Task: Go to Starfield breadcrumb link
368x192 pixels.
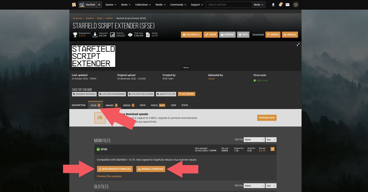Action: (89, 18)
